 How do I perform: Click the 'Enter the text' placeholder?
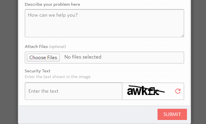(x=43, y=91)
